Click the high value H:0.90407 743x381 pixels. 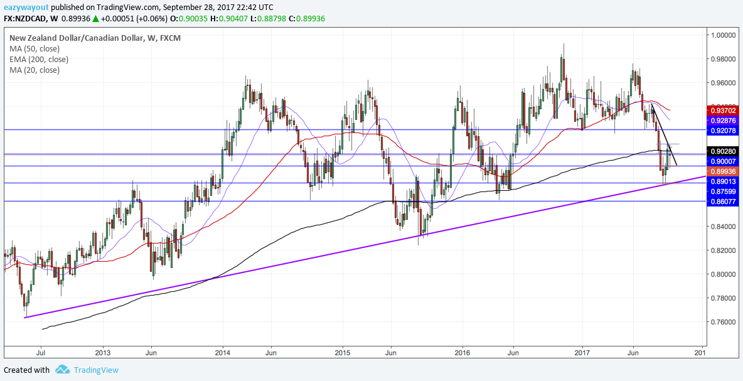tap(228, 19)
